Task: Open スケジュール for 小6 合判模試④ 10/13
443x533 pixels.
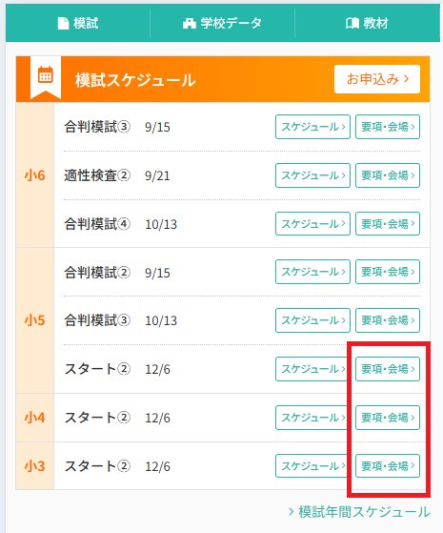Action: (312, 224)
